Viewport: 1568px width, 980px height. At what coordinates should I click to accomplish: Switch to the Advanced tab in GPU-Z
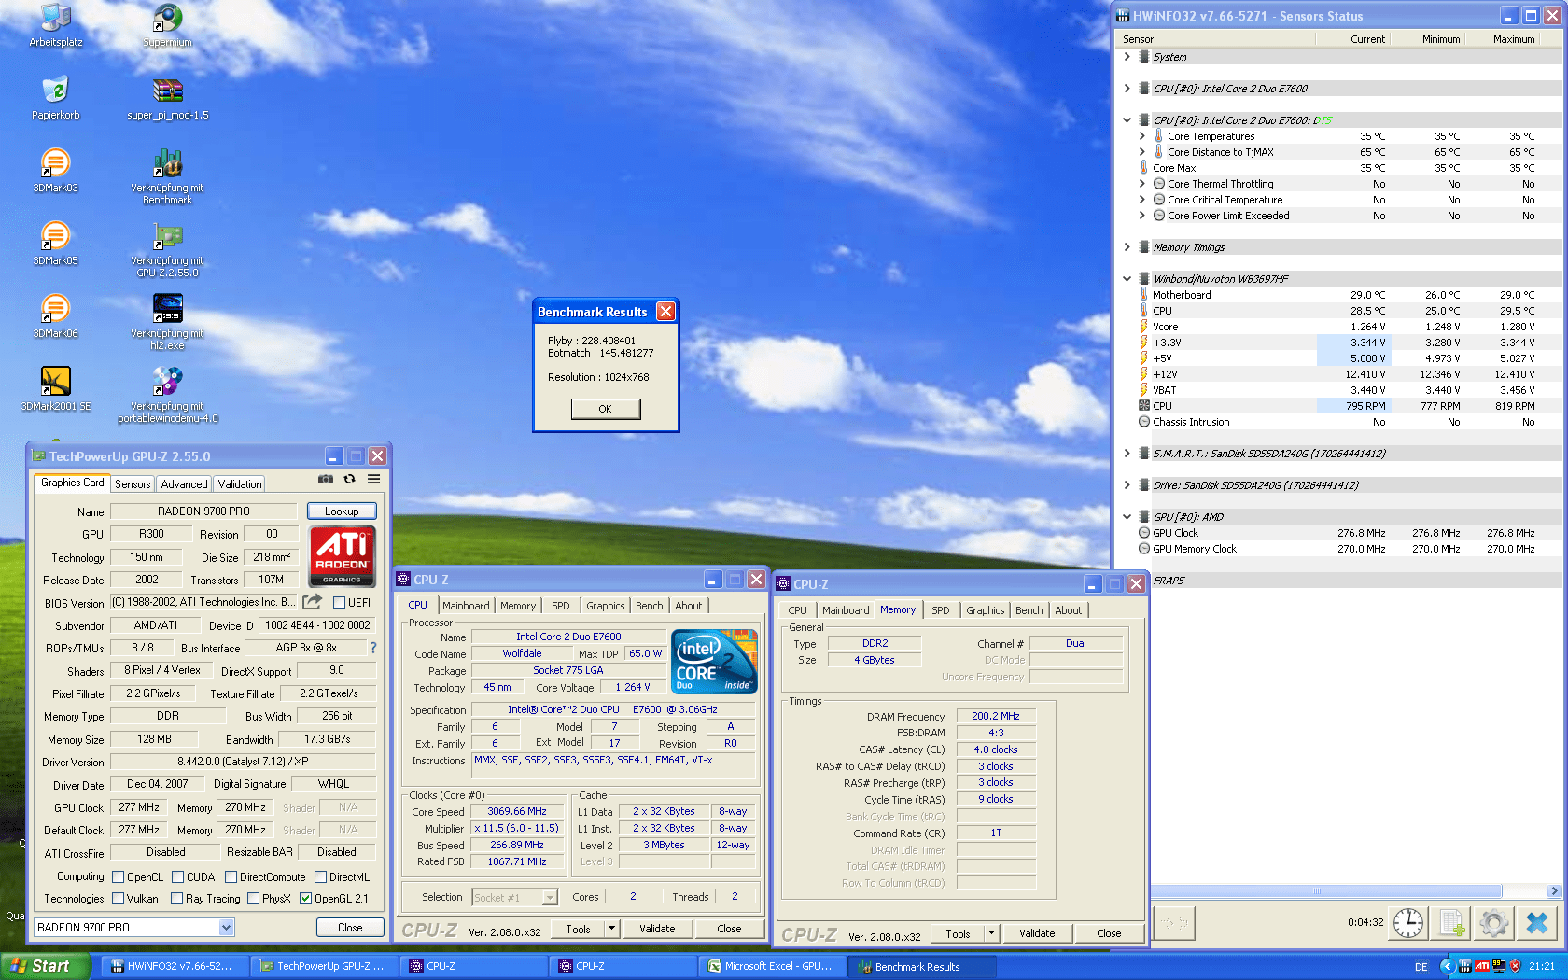[x=184, y=484]
